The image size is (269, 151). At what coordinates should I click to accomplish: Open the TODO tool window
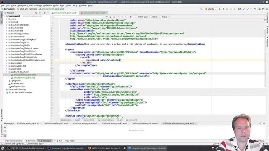pos(70,141)
